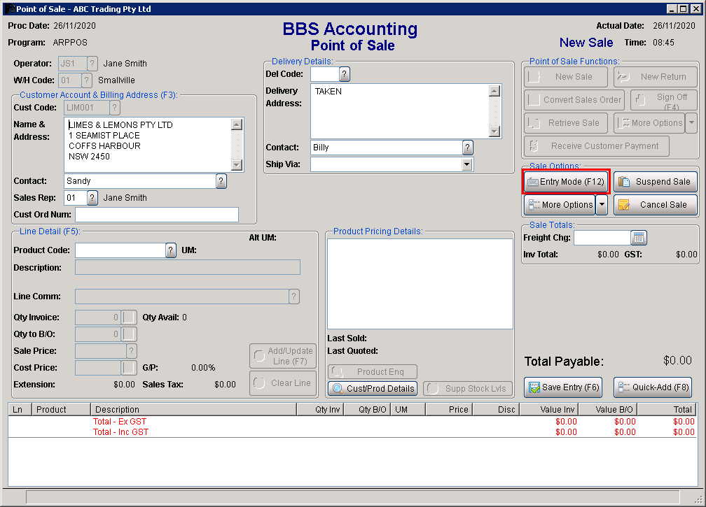
Task: Open the Sales Rep lookup button
Action: (x=92, y=198)
